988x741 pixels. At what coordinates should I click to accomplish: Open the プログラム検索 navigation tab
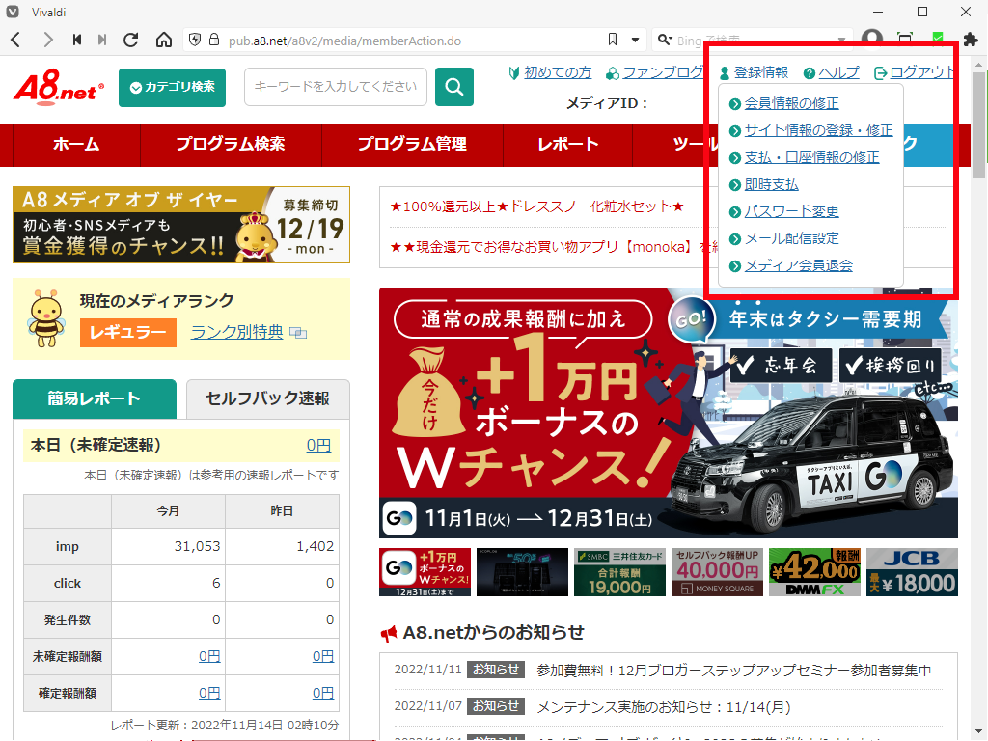point(231,145)
